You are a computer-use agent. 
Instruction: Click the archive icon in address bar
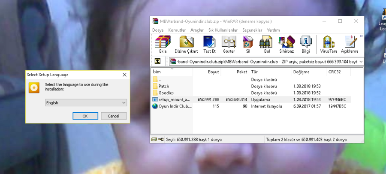click(x=173, y=62)
